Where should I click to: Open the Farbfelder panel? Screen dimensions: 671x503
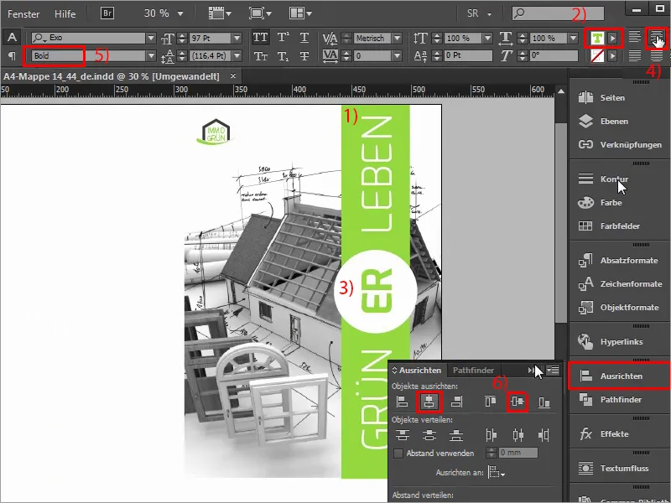coord(621,227)
